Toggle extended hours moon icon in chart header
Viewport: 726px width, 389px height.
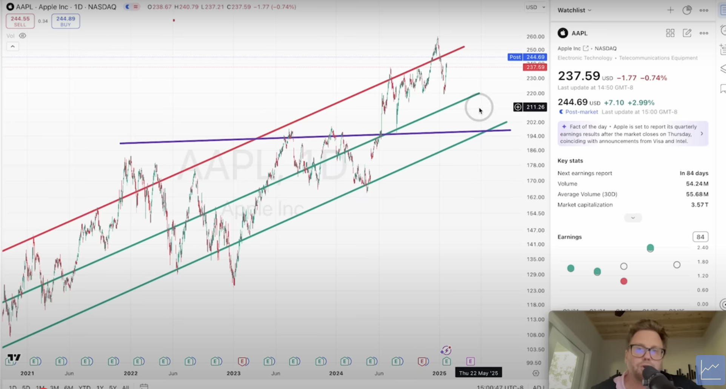pyautogui.click(x=128, y=7)
